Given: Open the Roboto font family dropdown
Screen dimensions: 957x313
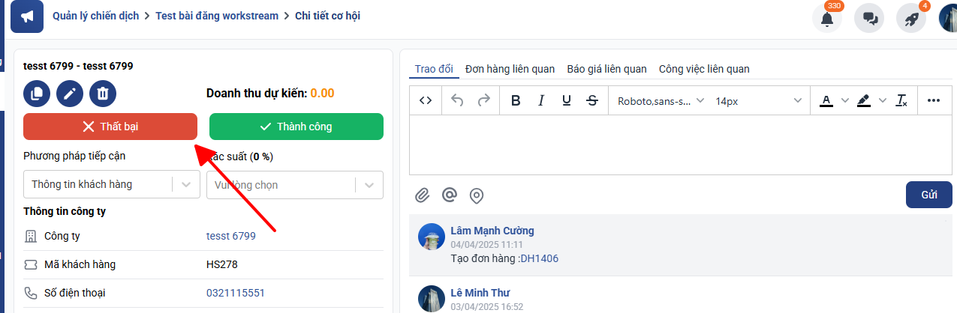Looking at the screenshot, I should point(661,100).
